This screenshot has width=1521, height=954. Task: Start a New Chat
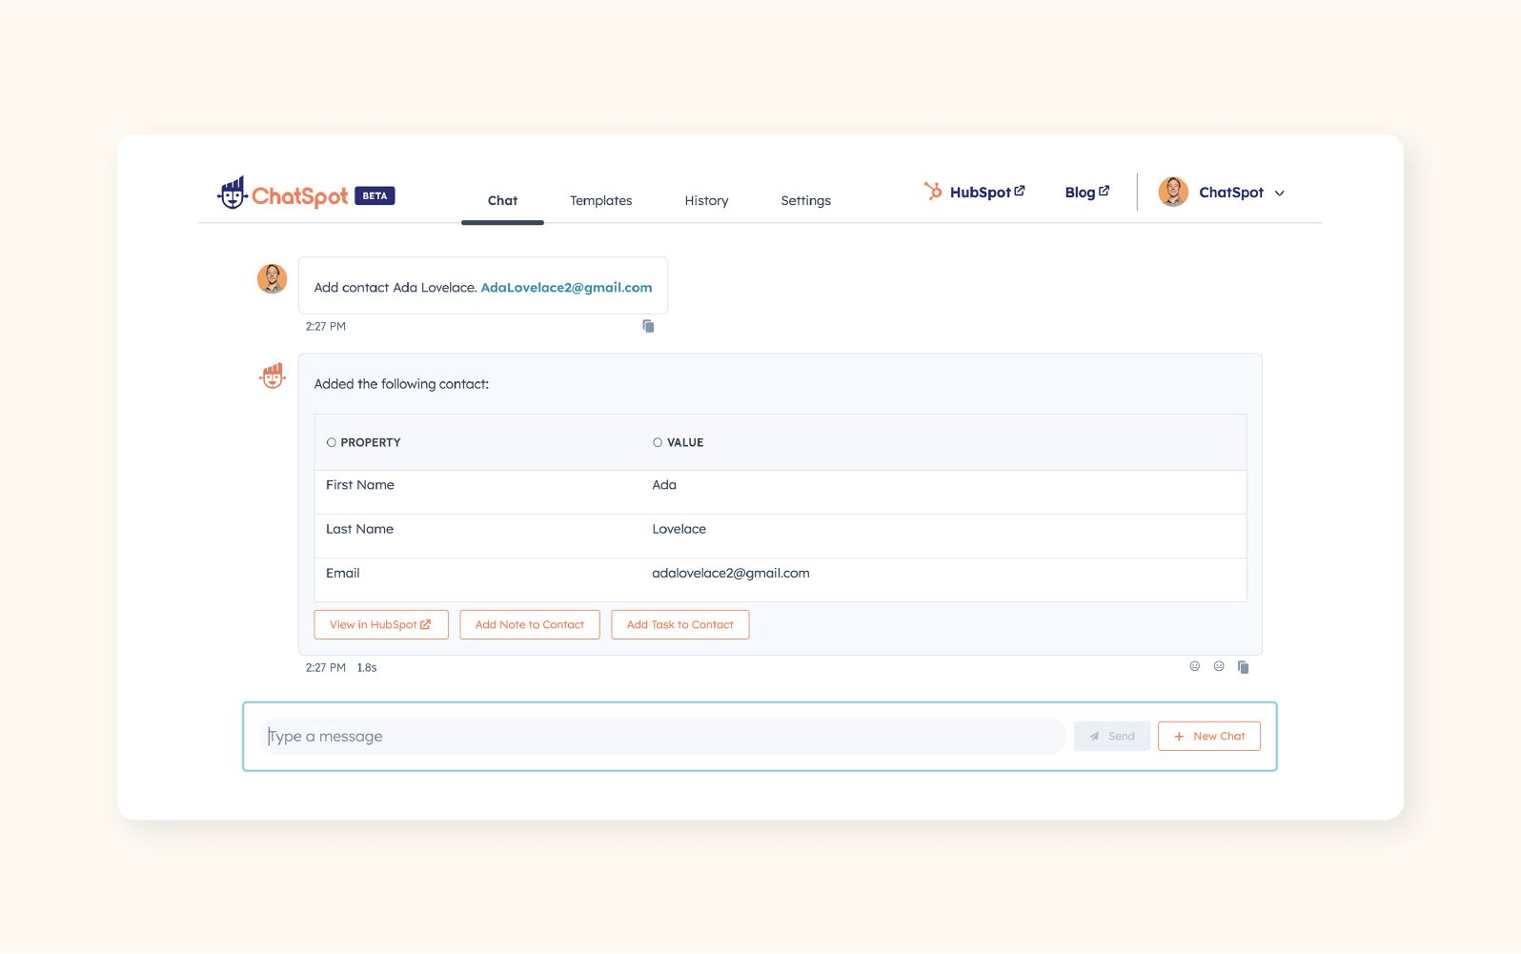[x=1209, y=736]
